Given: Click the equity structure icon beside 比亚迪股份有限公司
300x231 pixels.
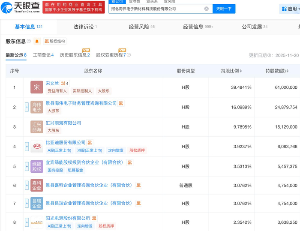Looking at the screenshot, I should pos(90,143).
